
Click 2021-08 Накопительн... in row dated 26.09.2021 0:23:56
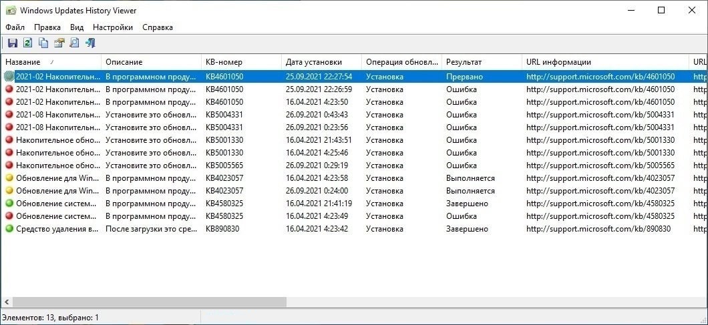coord(58,127)
